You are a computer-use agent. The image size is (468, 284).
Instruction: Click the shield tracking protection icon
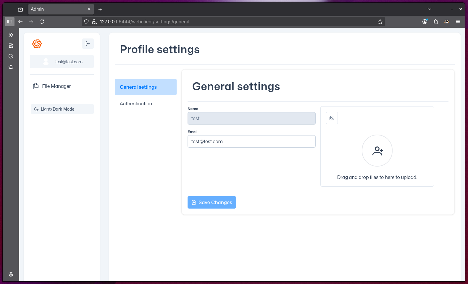click(86, 22)
